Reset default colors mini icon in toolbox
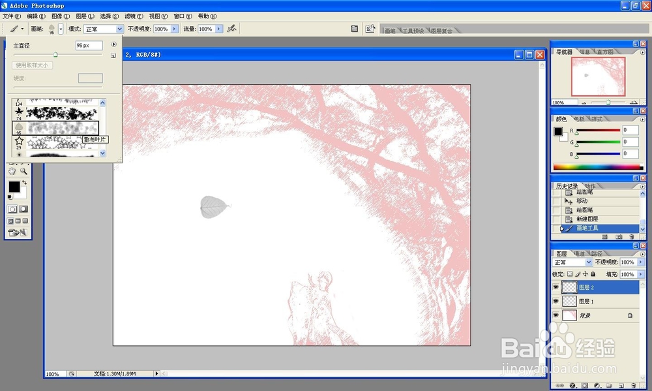The height and width of the screenshot is (391, 652). click(x=10, y=197)
